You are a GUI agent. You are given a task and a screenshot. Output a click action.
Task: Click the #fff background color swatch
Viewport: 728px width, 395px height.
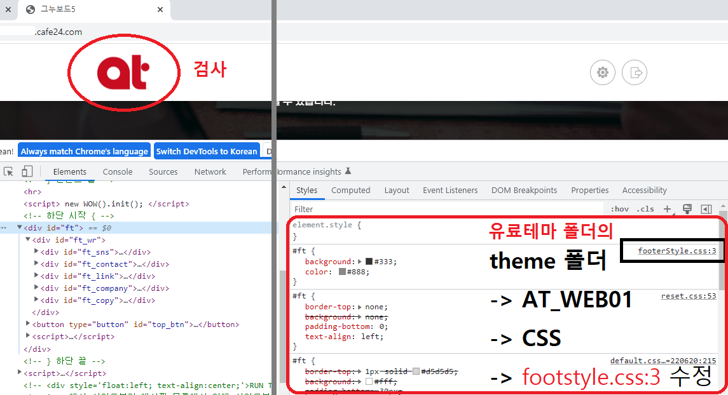369,382
